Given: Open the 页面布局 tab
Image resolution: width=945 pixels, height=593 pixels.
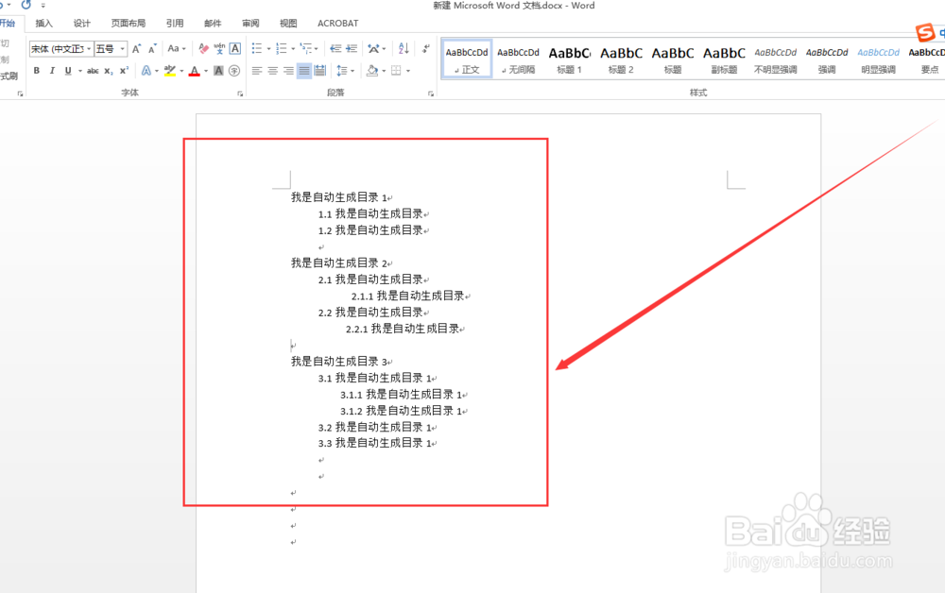Looking at the screenshot, I should point(129,24).
